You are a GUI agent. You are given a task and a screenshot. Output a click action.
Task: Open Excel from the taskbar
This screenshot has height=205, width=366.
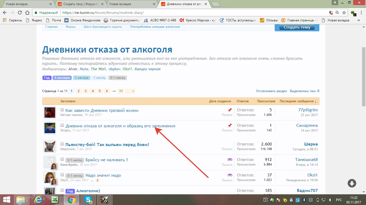click(55, 200)
